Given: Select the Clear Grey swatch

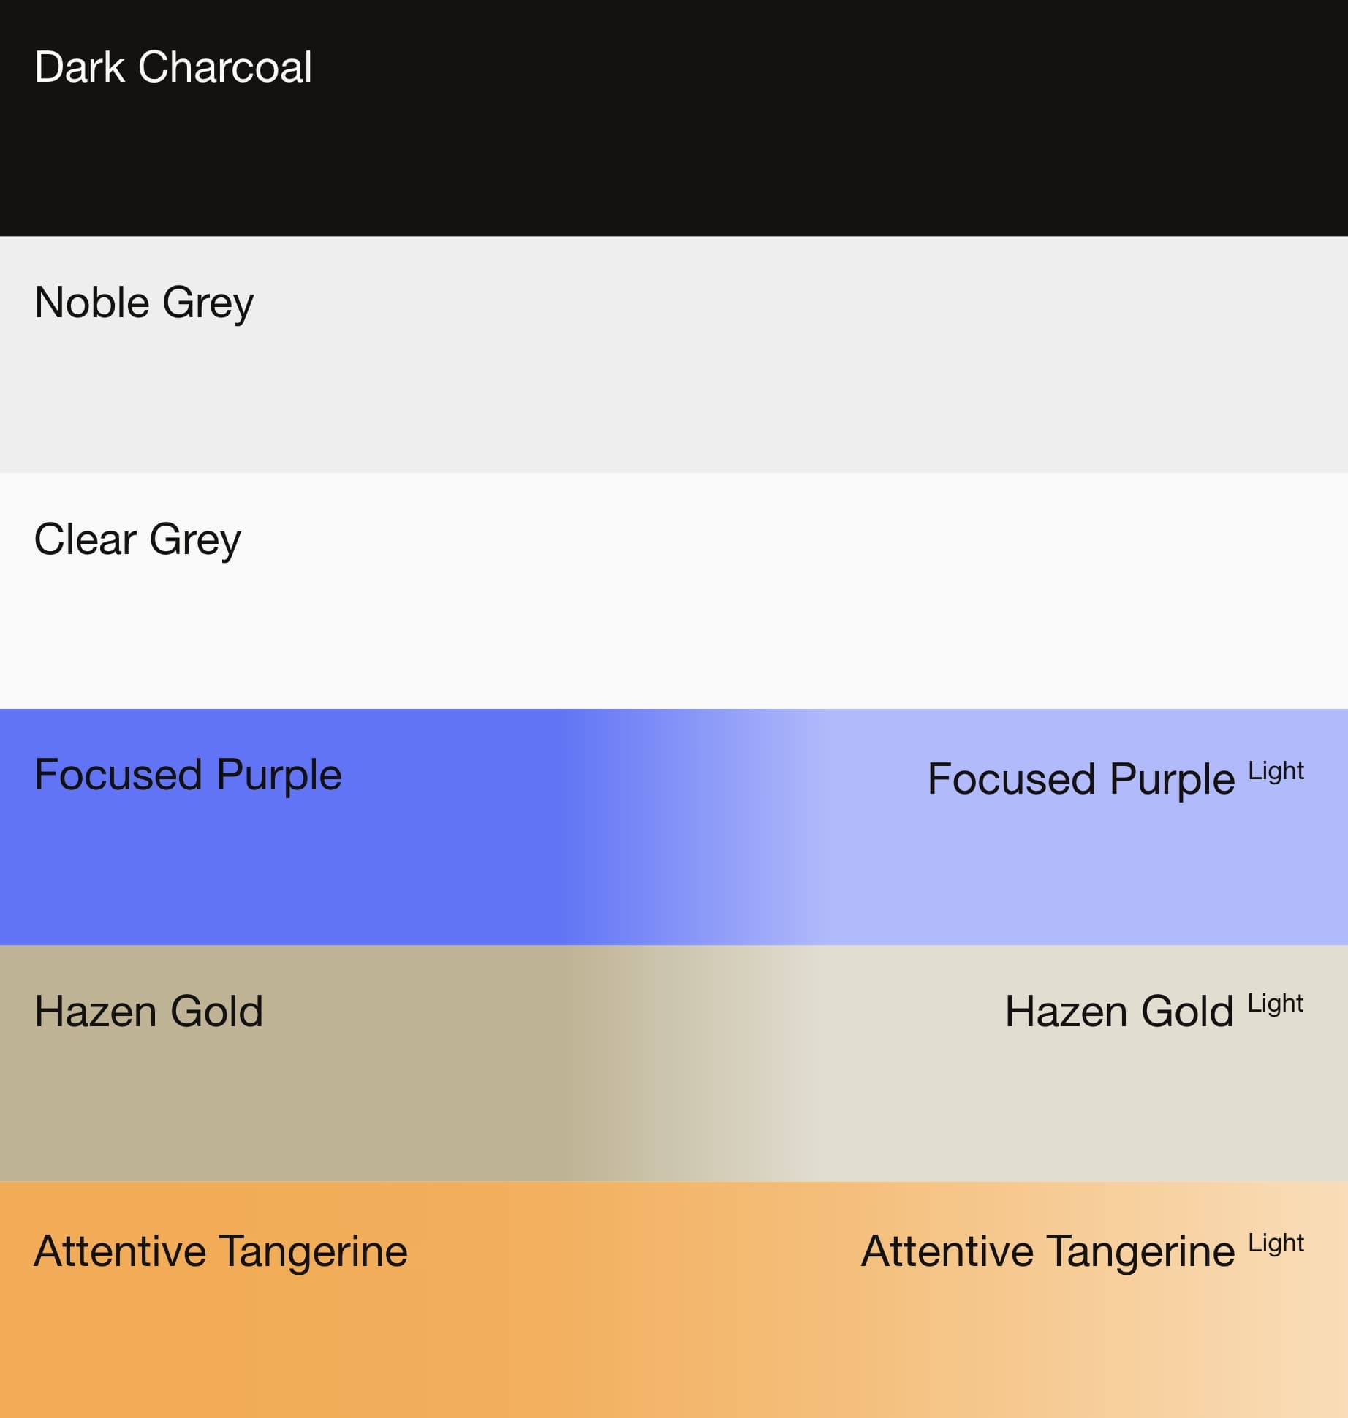Looking at the screenshot, I should click(674, 591).
